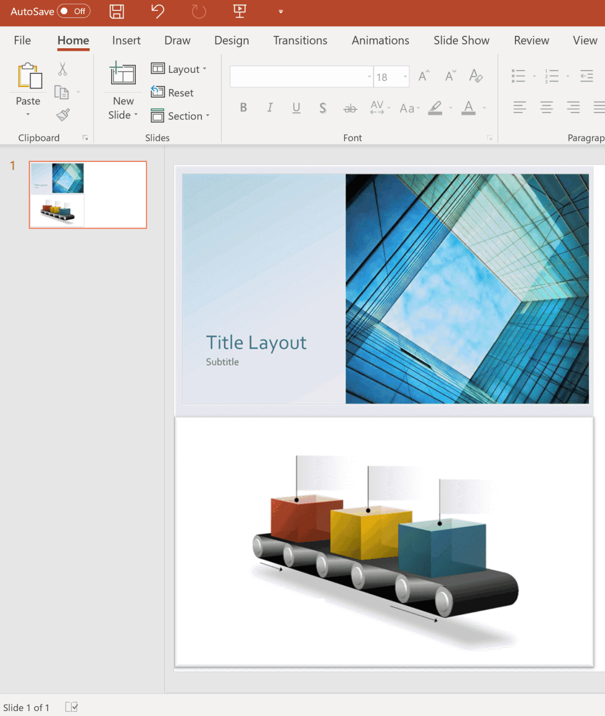This screenshot has height=716, width=605.
Task: Open the Transitions tab
Action: click(300, 40)
